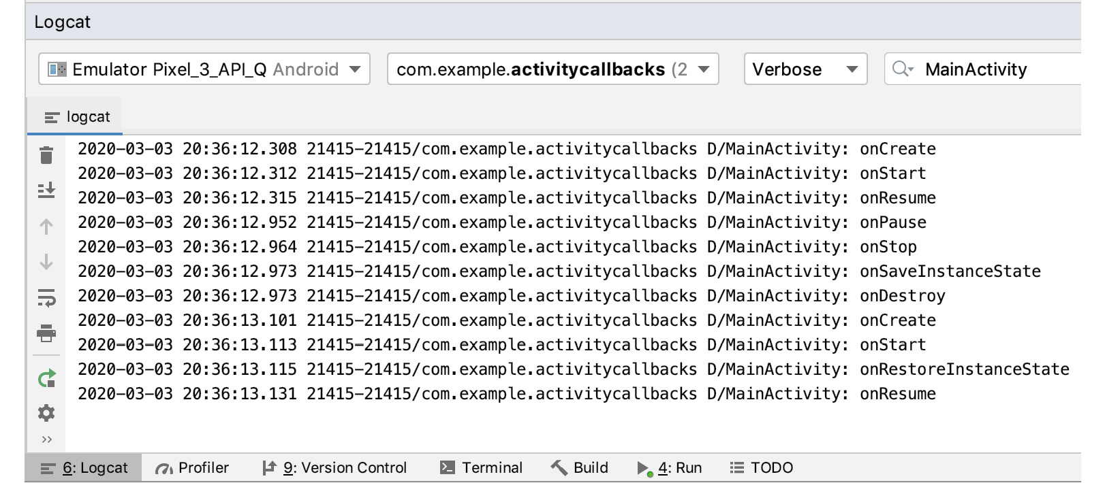Click the down arrow to go down the stack trace
1105x483 pixels.
(x=46, y=262)
